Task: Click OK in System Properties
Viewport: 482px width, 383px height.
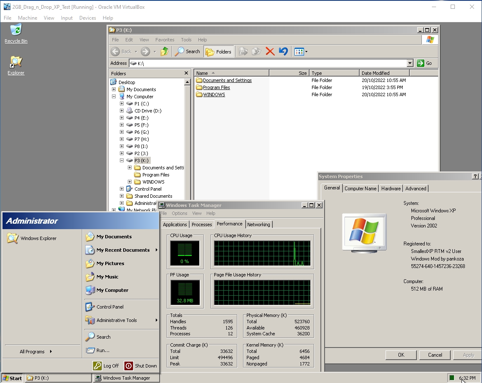Action: (401, 355)
